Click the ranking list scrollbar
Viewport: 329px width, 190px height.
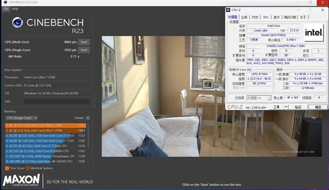pos(88,136)
